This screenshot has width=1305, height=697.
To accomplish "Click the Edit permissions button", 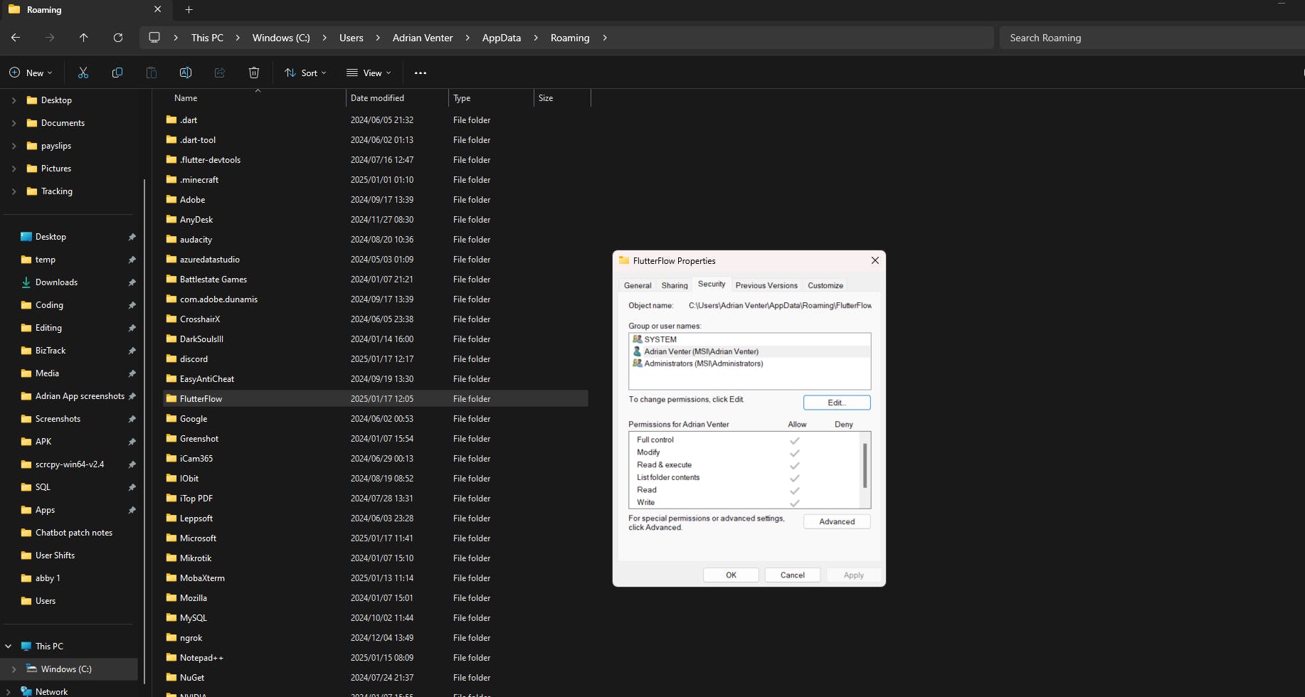I will click(836, 403).
